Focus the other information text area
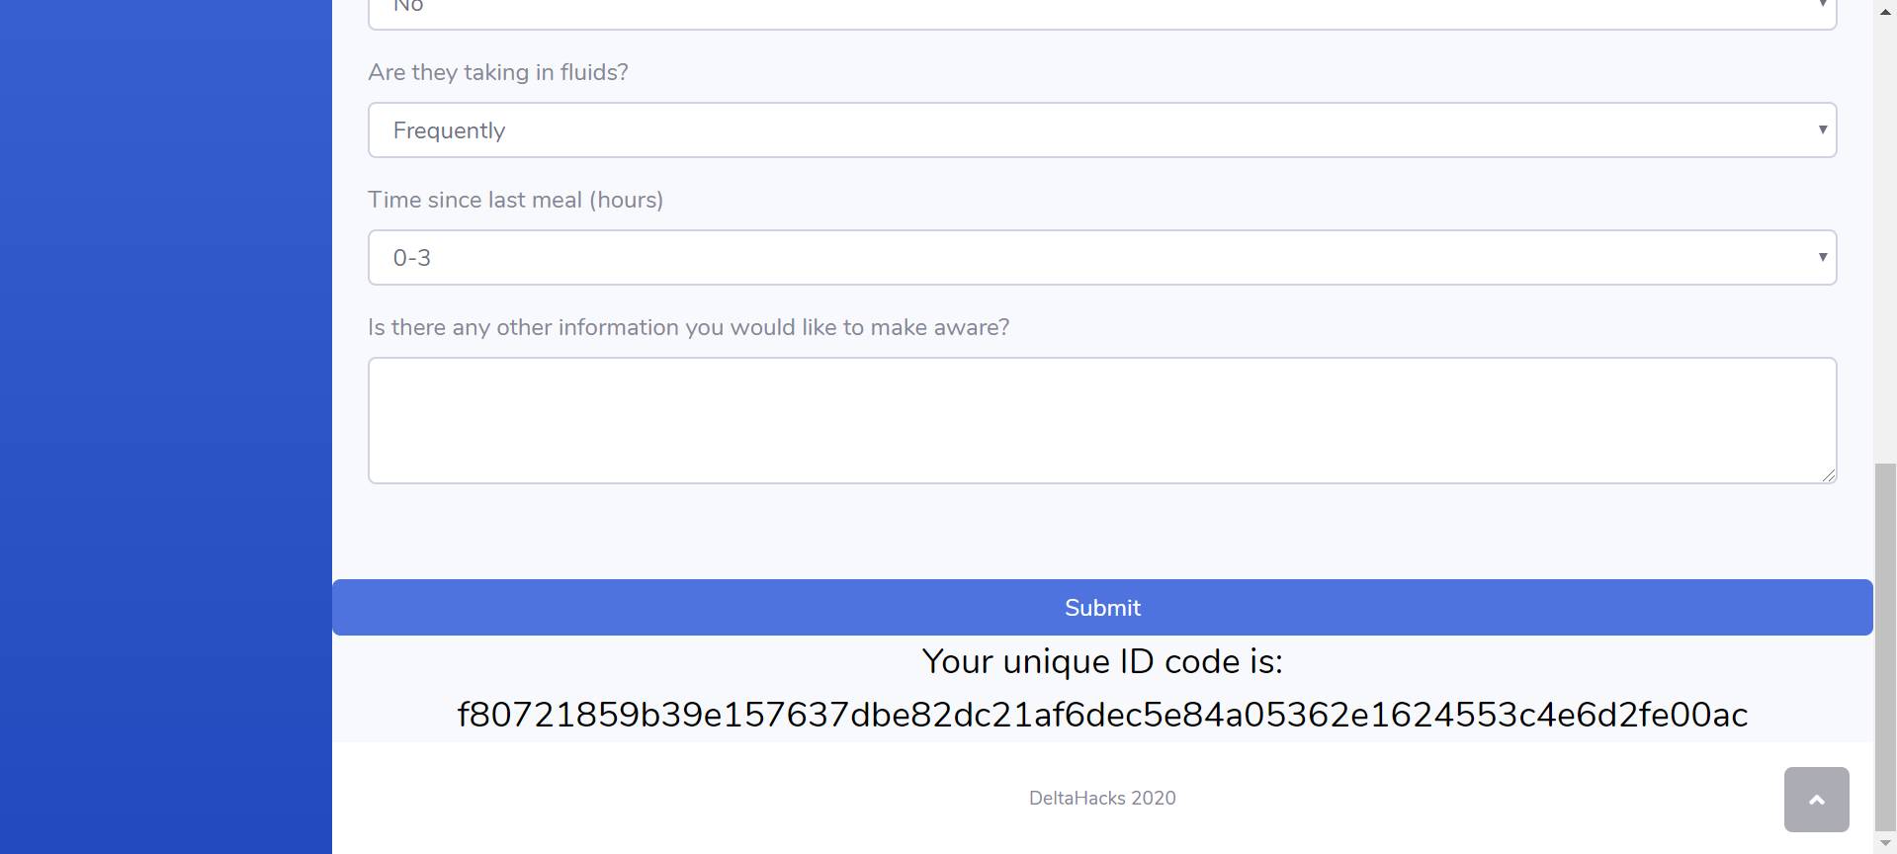The image size is (1897, 854). 1101,420
